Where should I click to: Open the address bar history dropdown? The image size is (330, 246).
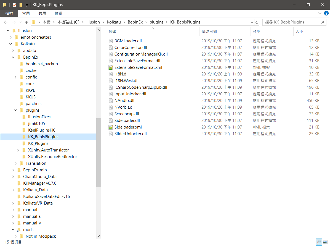click(x=252, y=22)
